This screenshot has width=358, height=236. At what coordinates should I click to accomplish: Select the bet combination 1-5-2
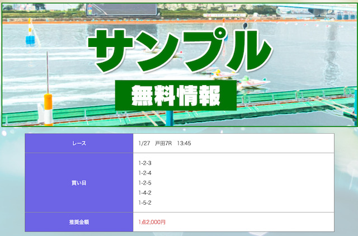point(145,202)
